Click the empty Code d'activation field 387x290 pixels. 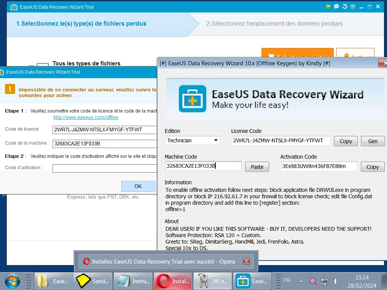[105, 168]
